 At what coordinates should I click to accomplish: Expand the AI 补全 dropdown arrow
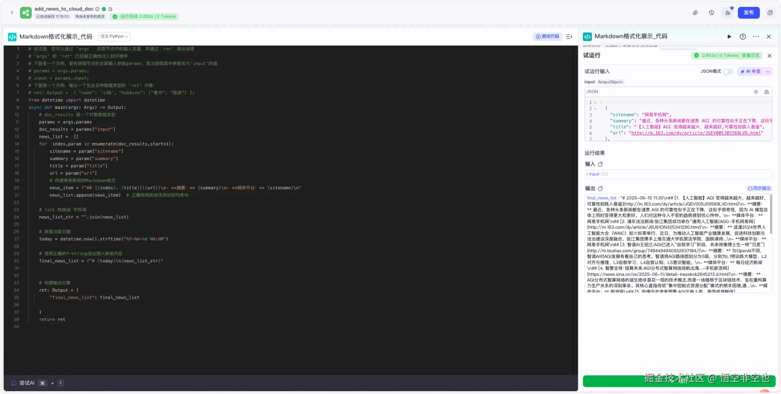tap(768, 71)
